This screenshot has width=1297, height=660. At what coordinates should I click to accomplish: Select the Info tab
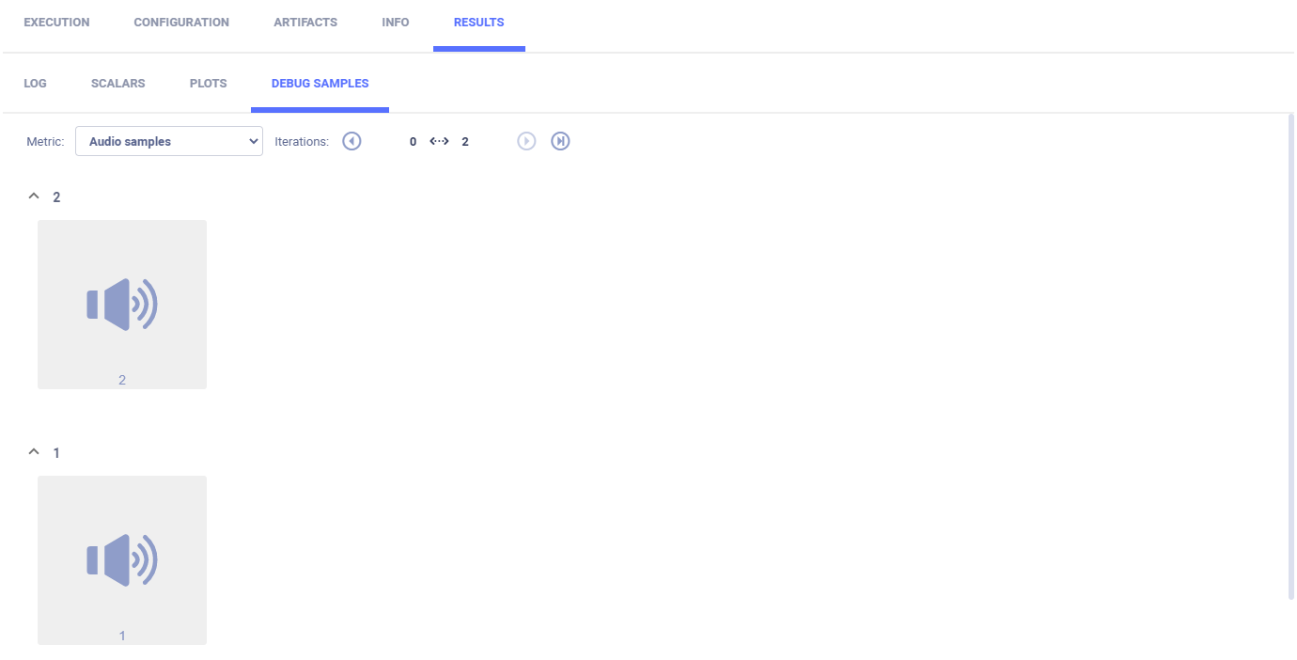pos(396,23)
